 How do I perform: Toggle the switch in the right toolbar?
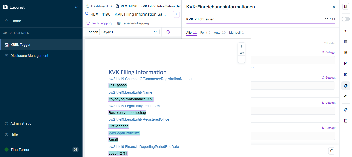coord(346,19)
